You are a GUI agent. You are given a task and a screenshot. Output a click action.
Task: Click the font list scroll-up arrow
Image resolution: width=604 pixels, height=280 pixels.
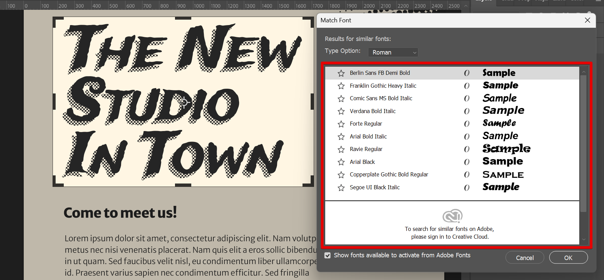click(584, 72)
